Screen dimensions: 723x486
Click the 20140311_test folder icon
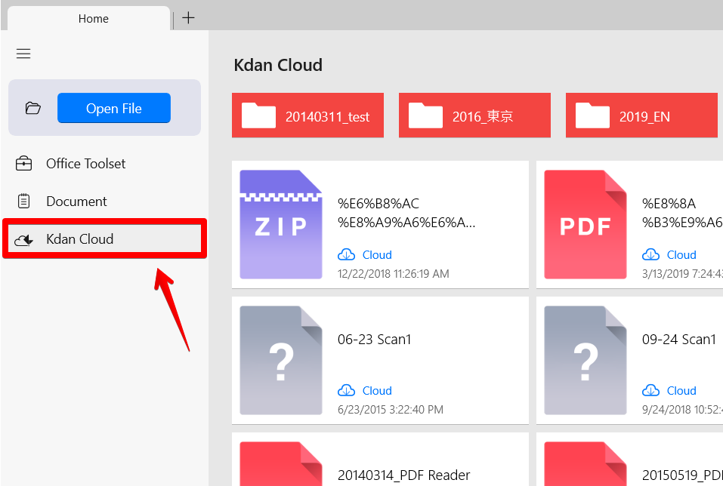258,115
